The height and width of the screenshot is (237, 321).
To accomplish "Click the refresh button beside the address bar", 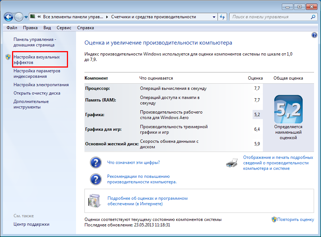I will coord(222,17).
